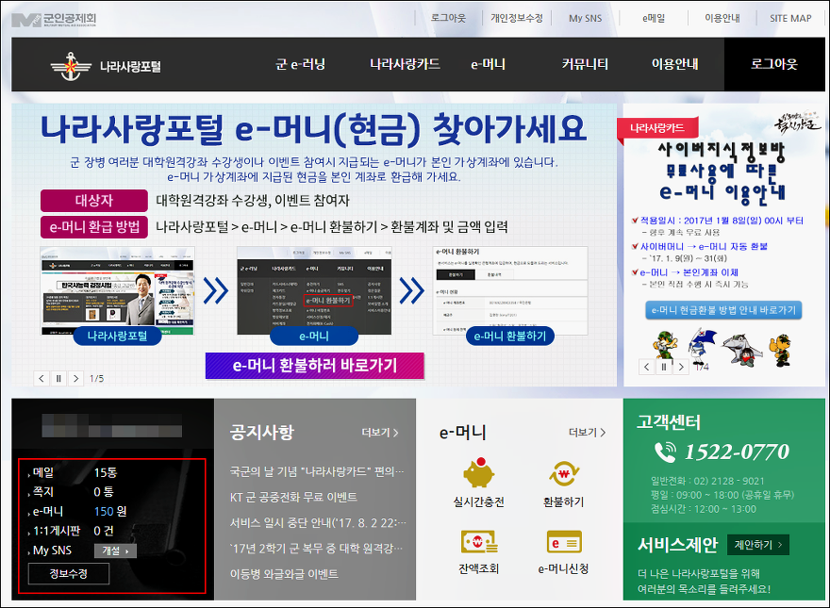The height and width of the screenshot is (608, 830).
Task: Click the 대상자 label in banner
Action: (94, 201)
